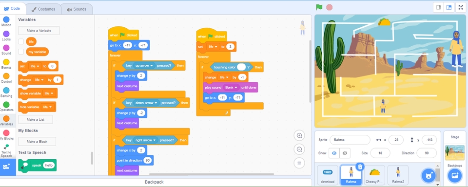Click the workspace horizontal scrollbar
Screen dimensions: 468x187
point(211,174)
